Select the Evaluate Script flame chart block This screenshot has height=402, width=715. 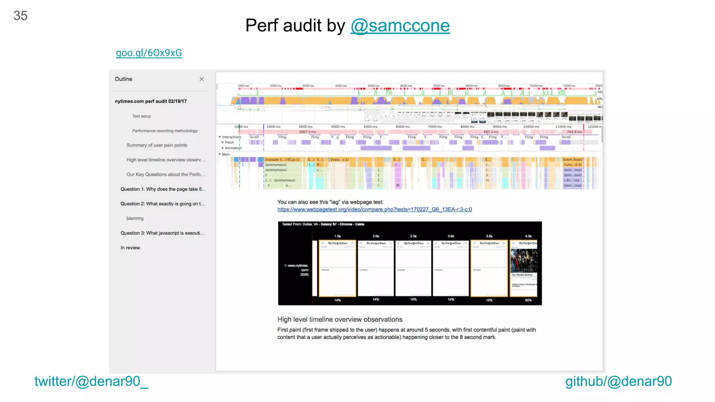tap(283, 159)
